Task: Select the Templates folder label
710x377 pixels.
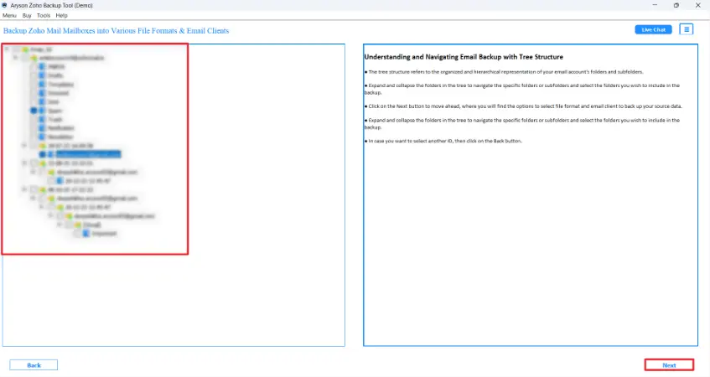Action: click(60, 84)
